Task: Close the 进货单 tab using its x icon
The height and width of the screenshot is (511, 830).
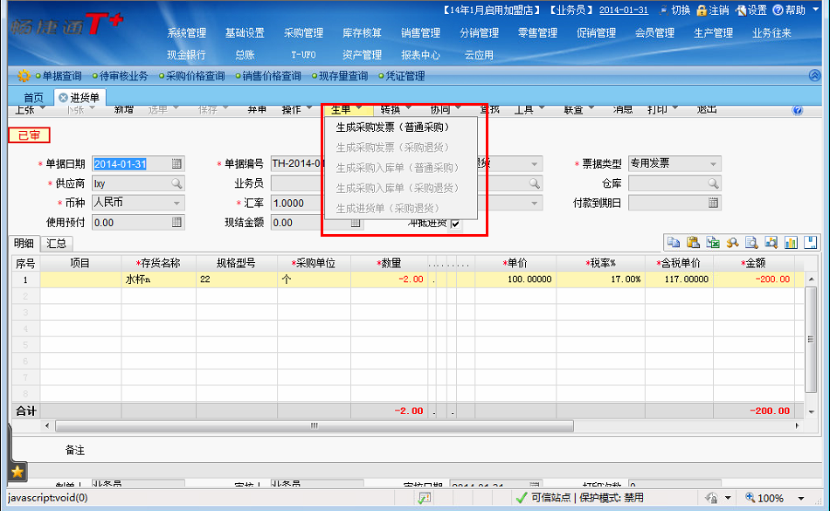Action: (x=63, y=98)
